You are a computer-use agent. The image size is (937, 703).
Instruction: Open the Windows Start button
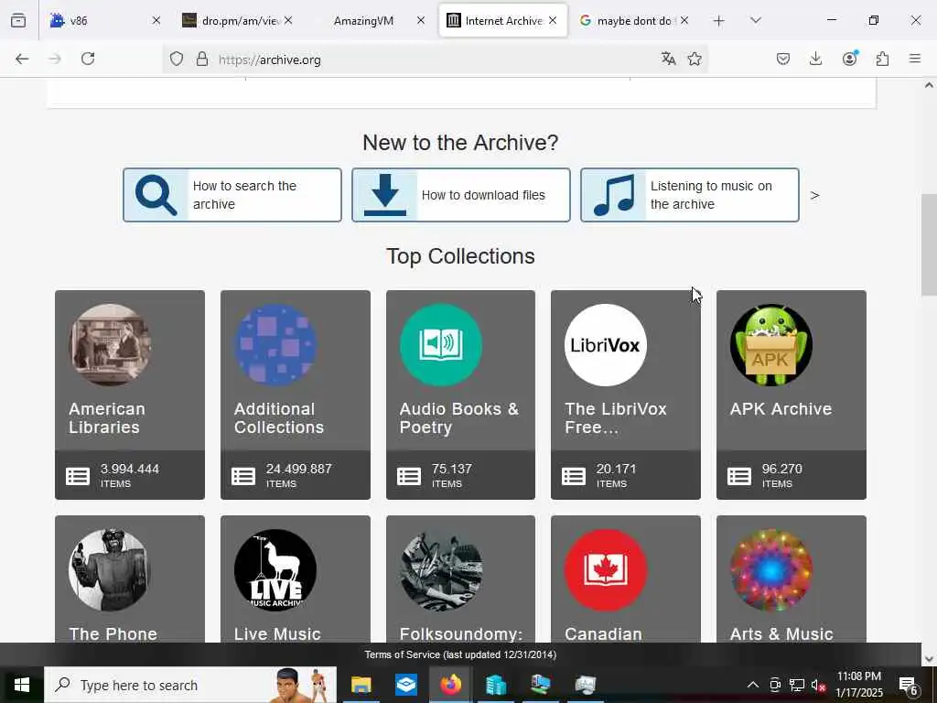click(x=22, y=685)
